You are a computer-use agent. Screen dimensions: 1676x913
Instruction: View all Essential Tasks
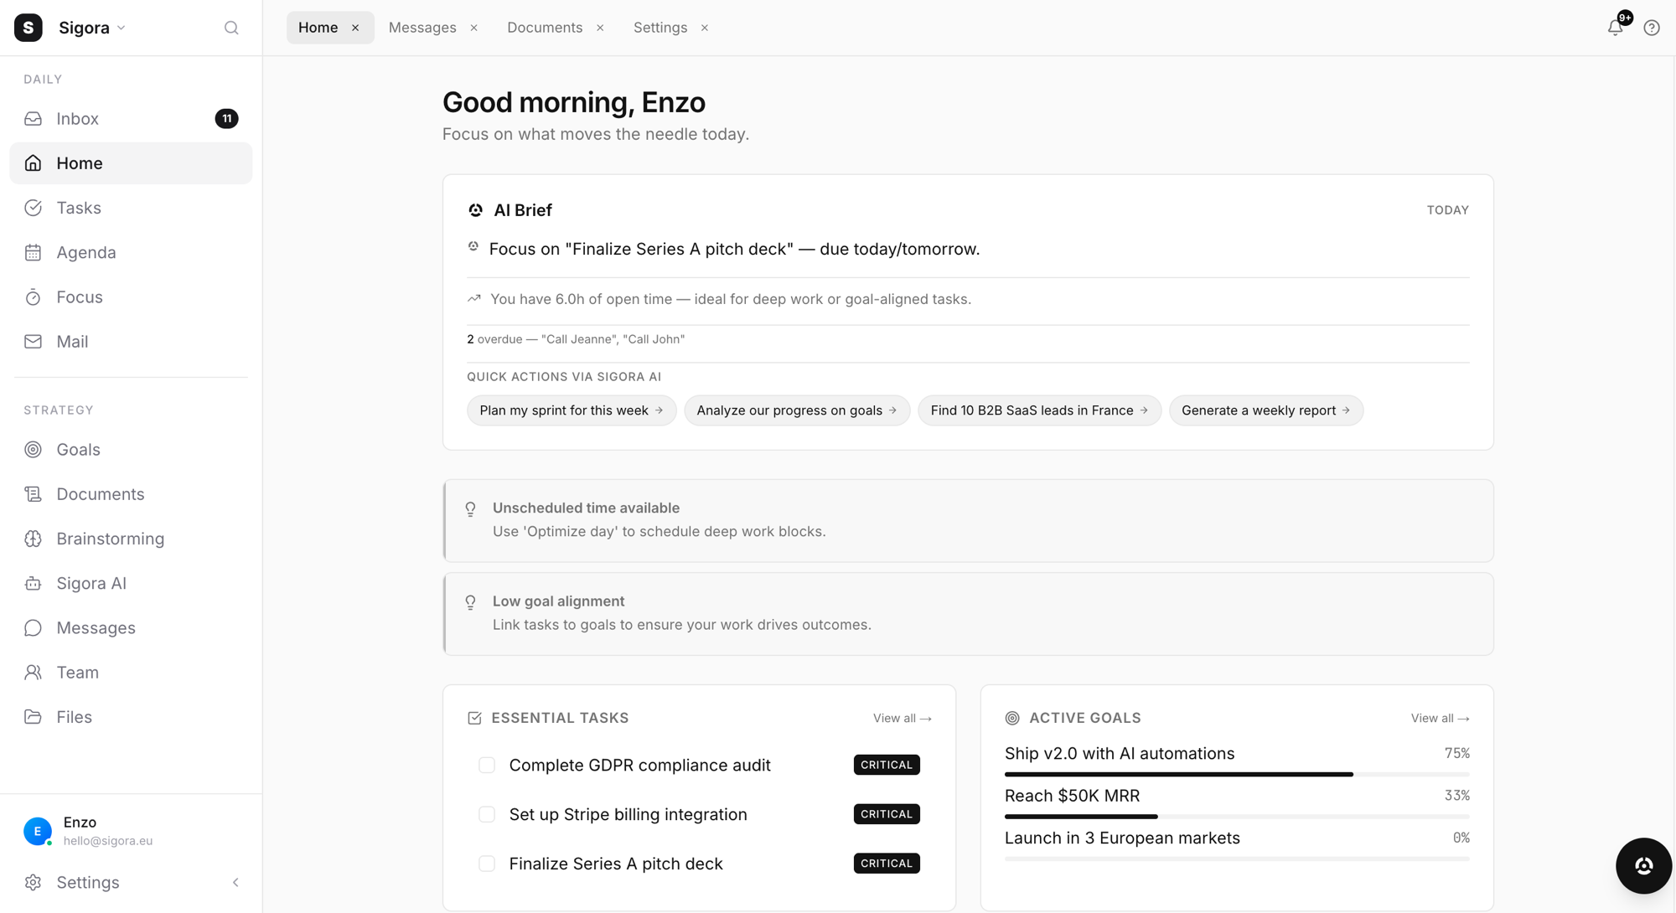902,718
